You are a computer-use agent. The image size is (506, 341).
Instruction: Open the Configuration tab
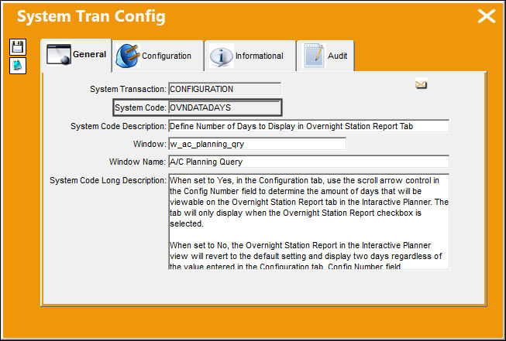coord(158,56)
